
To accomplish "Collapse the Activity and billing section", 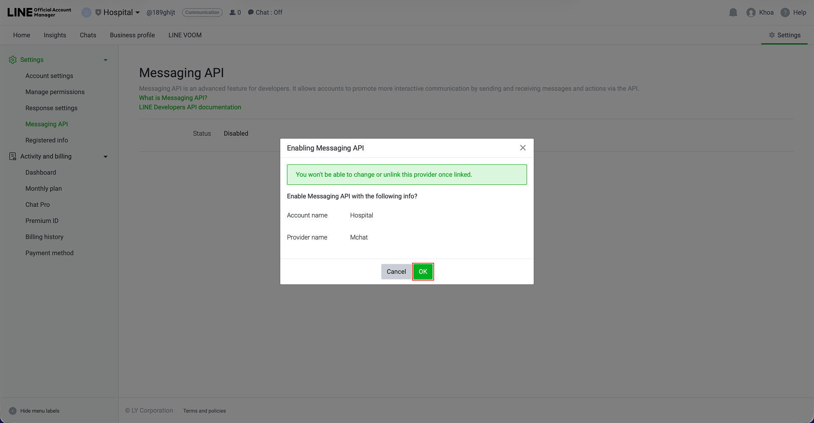I will point(105,156).
